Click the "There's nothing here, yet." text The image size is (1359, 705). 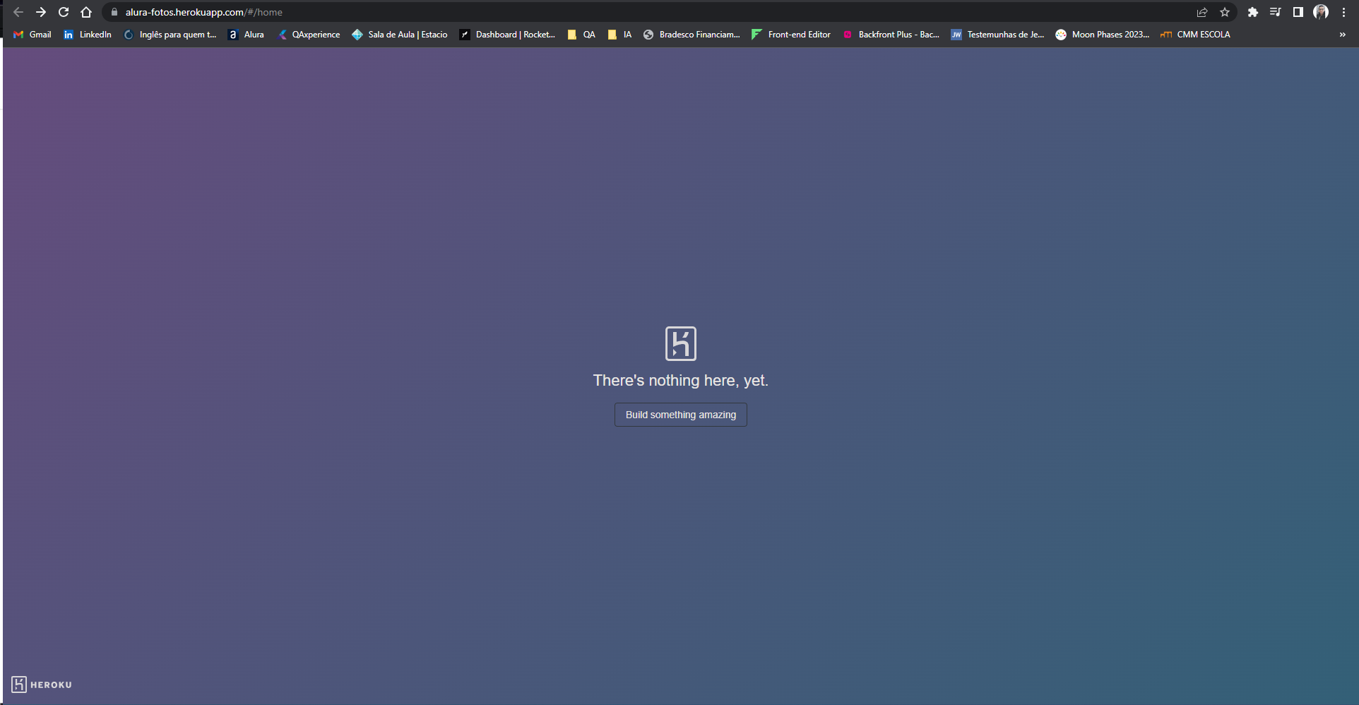[681, 380]
